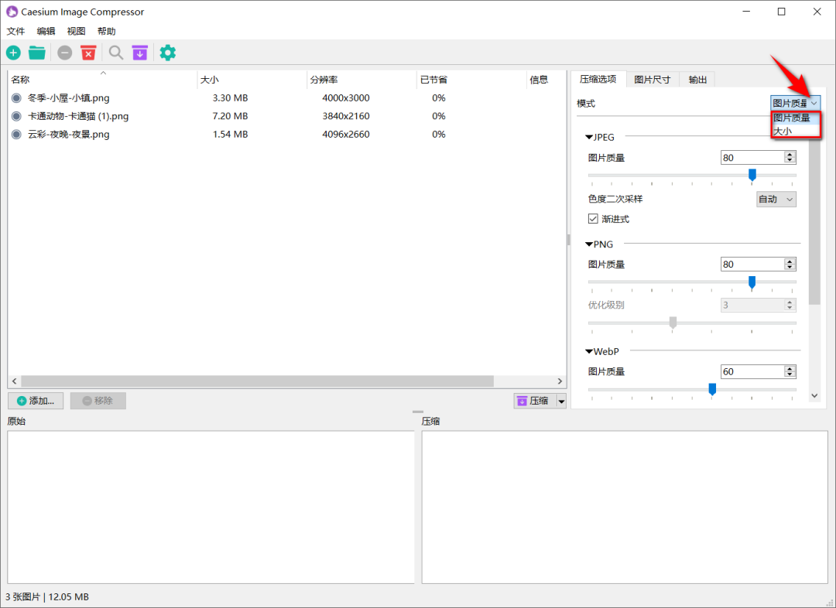Click the magnifier preview toolbar icon
This screenshot has height=608, width=836.
115,53
